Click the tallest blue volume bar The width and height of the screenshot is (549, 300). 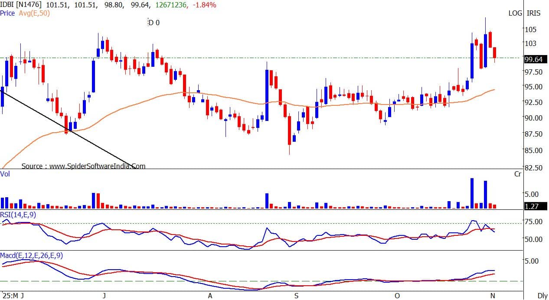pyautogui.click(x=471, y=193)
